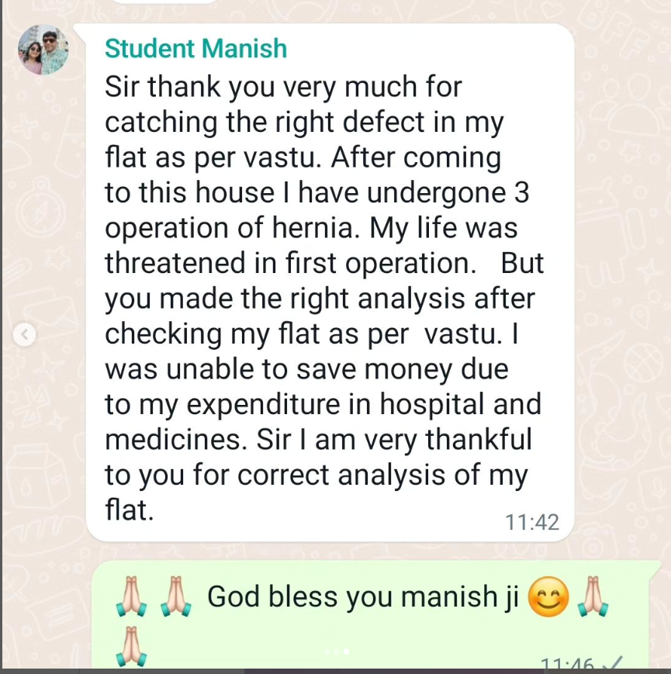
Task: Click the second folded hands emoji
Action: coord(175,598)
